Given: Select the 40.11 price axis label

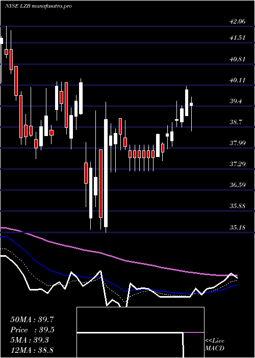Looking at the screenshot, I should coord(238,80).
